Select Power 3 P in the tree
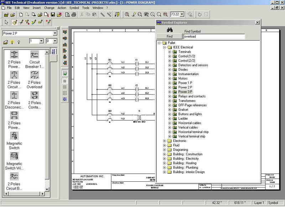This screenshot has height=207, width=285. pos(185,92)
